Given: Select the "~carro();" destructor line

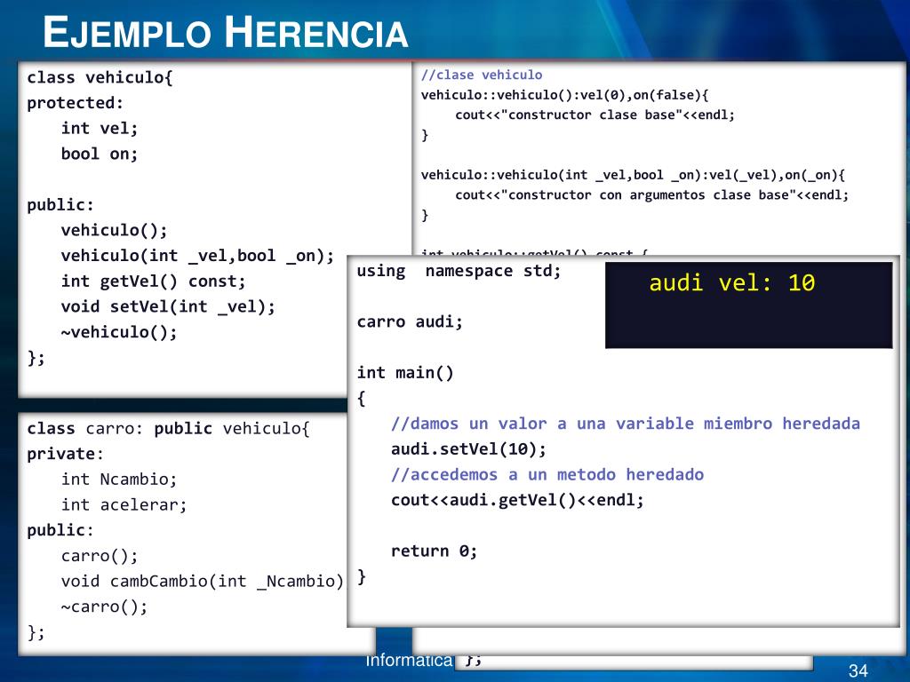Looking at the screenshot, I should coord(105,607).
